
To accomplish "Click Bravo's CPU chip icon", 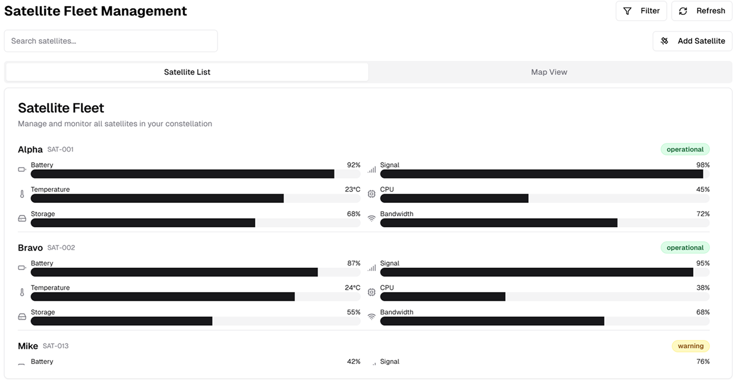I will tap(372, 293).
